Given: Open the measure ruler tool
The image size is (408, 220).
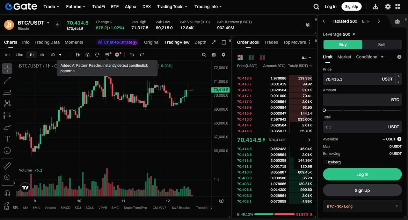Looking at the screenshot, I should pos(7,166).
